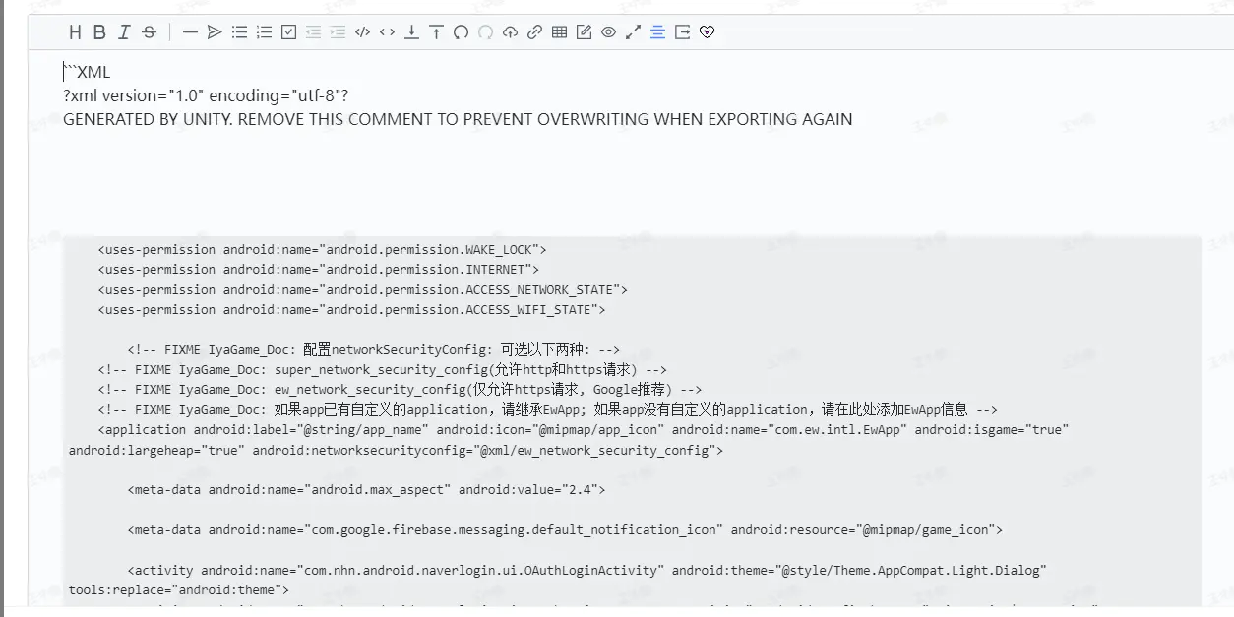Undo the last edit
Viewport: 1234px width, 617px height.
pos(461,32)
